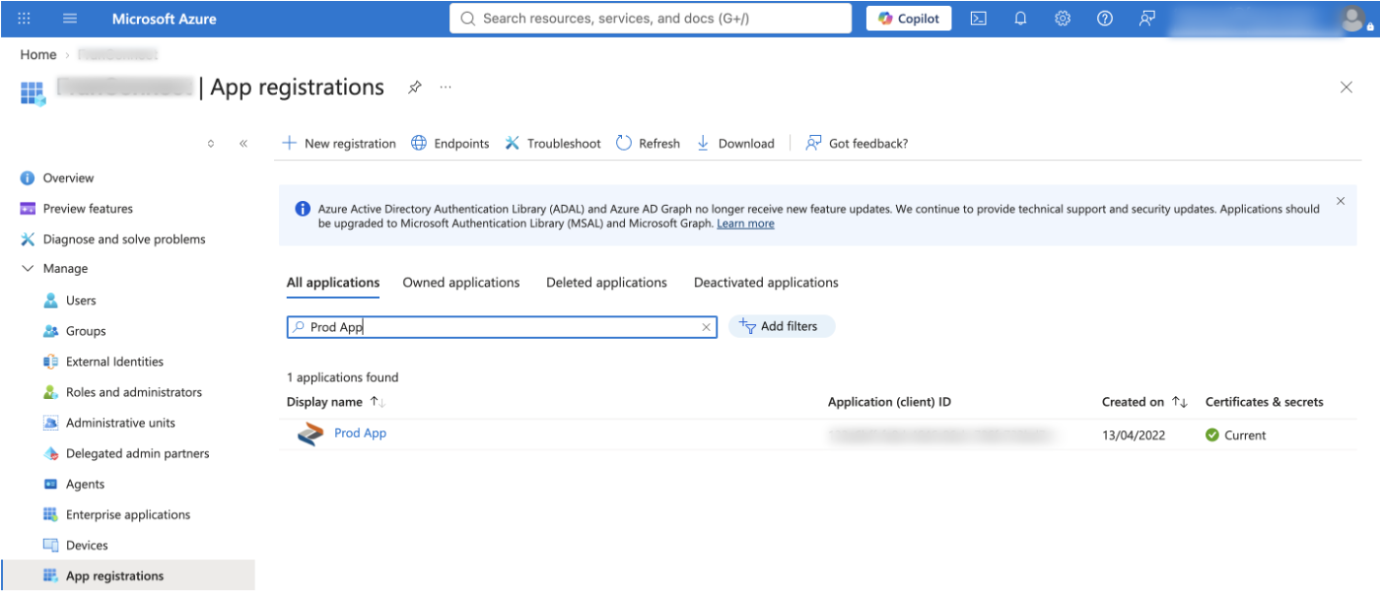
Task: Click the 13/04/2022 created date
Action: pyautogui.click(x=1134, y=435)
